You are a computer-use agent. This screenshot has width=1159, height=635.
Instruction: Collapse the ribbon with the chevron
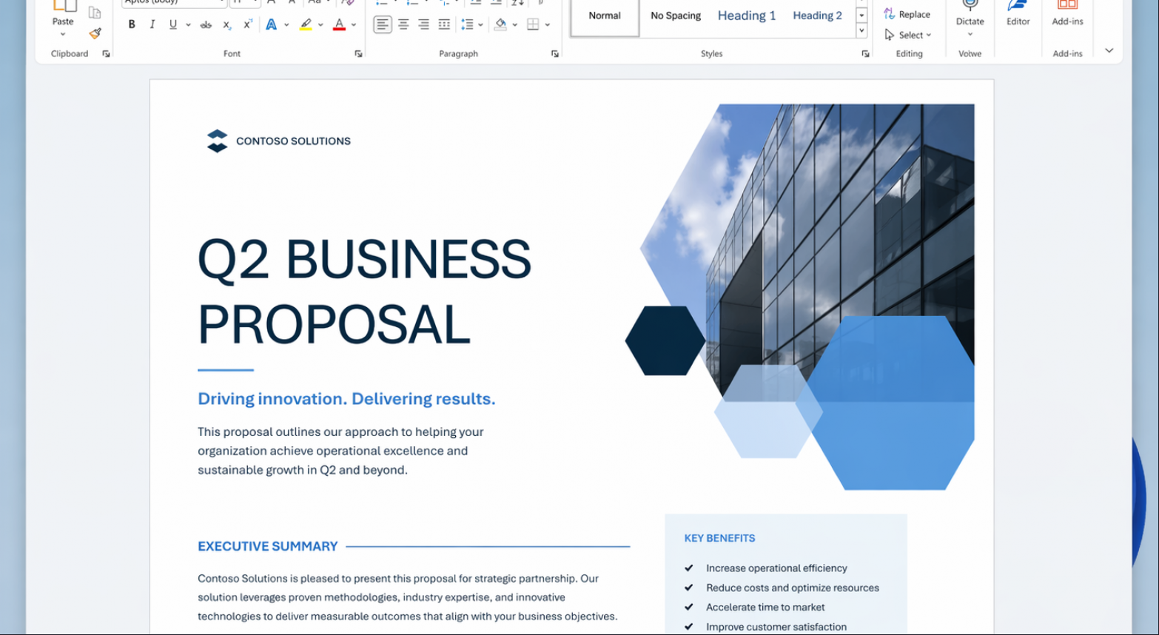[x=1109, y=51]
